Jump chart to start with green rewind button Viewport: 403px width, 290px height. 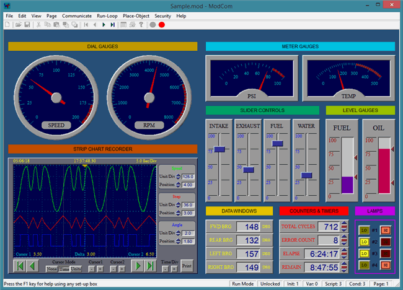coord(19,265)
